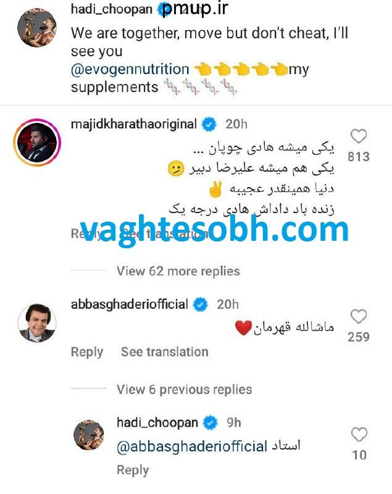This screenshot has height=494, width=392.
Task: Open hadi_choopan's avatar on the caption
Action: 37,27
